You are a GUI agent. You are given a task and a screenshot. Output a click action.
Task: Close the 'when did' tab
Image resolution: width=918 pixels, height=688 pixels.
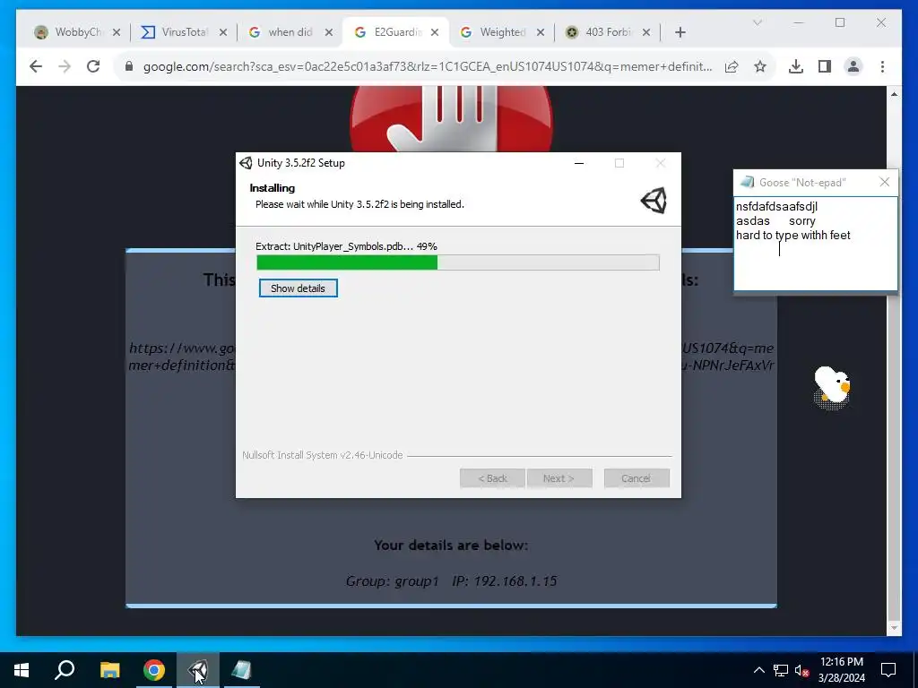(x=329, y=32)
